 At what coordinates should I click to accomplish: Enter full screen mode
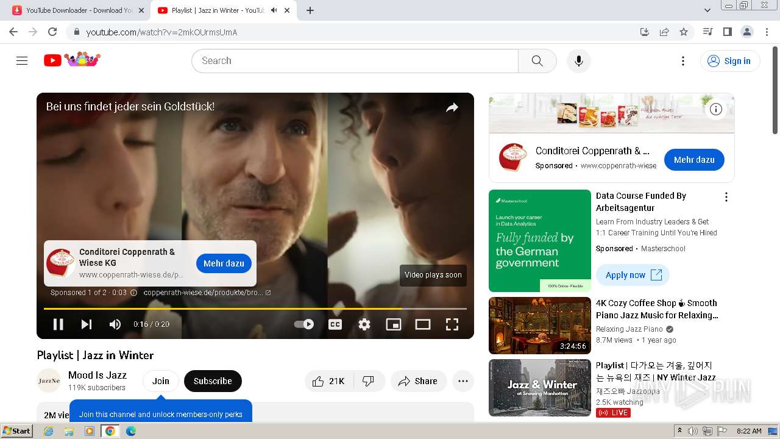[452, 324]
